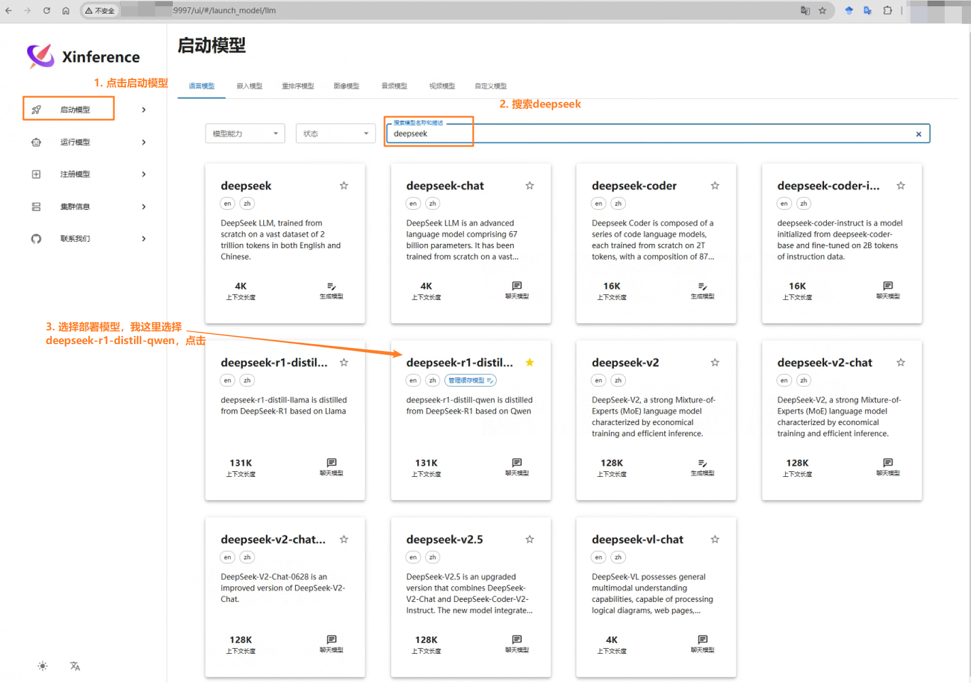
Task: Select the 联系我们 sidebar item
Action: 75,239
